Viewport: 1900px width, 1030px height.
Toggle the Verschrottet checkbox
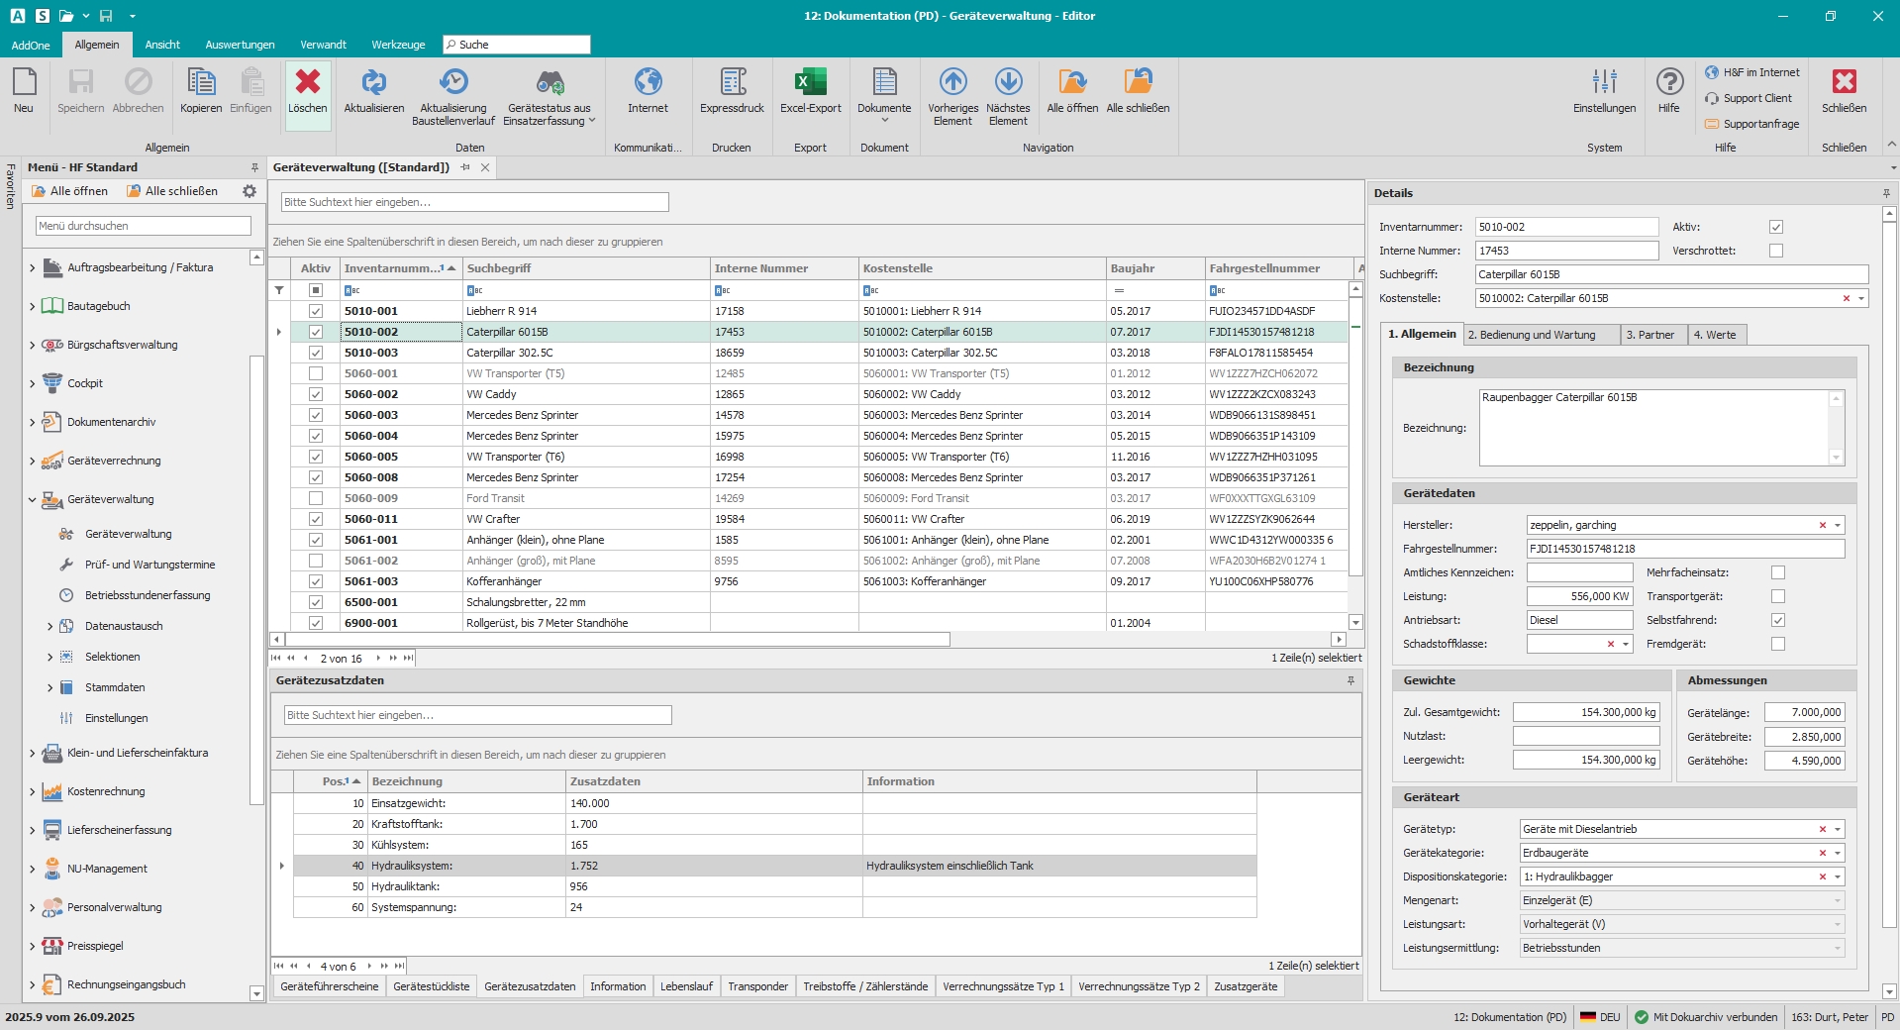click(x=1776, y=251)
